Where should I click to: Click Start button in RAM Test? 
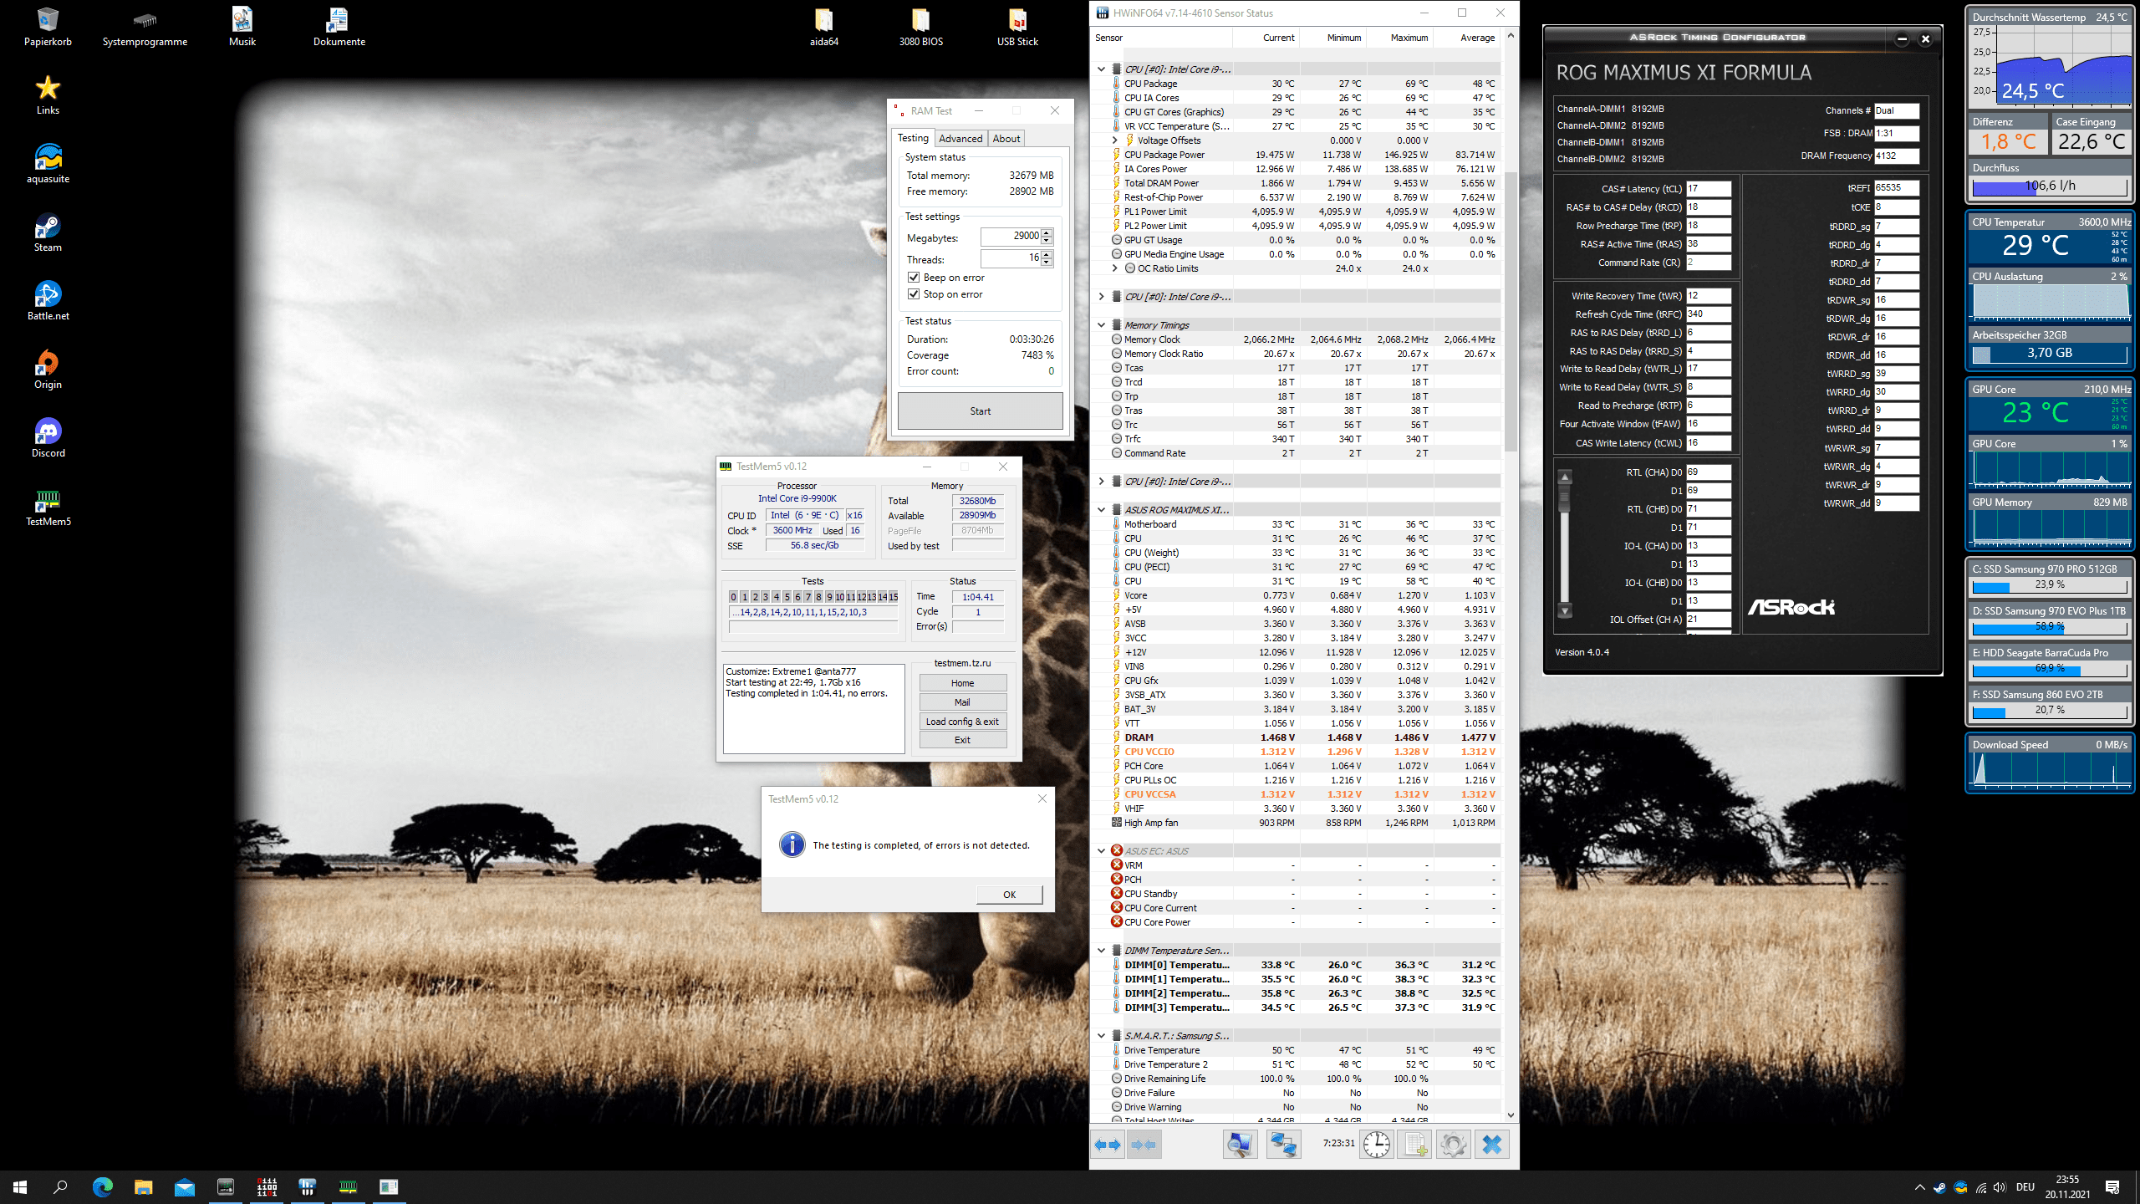point(981,411)
